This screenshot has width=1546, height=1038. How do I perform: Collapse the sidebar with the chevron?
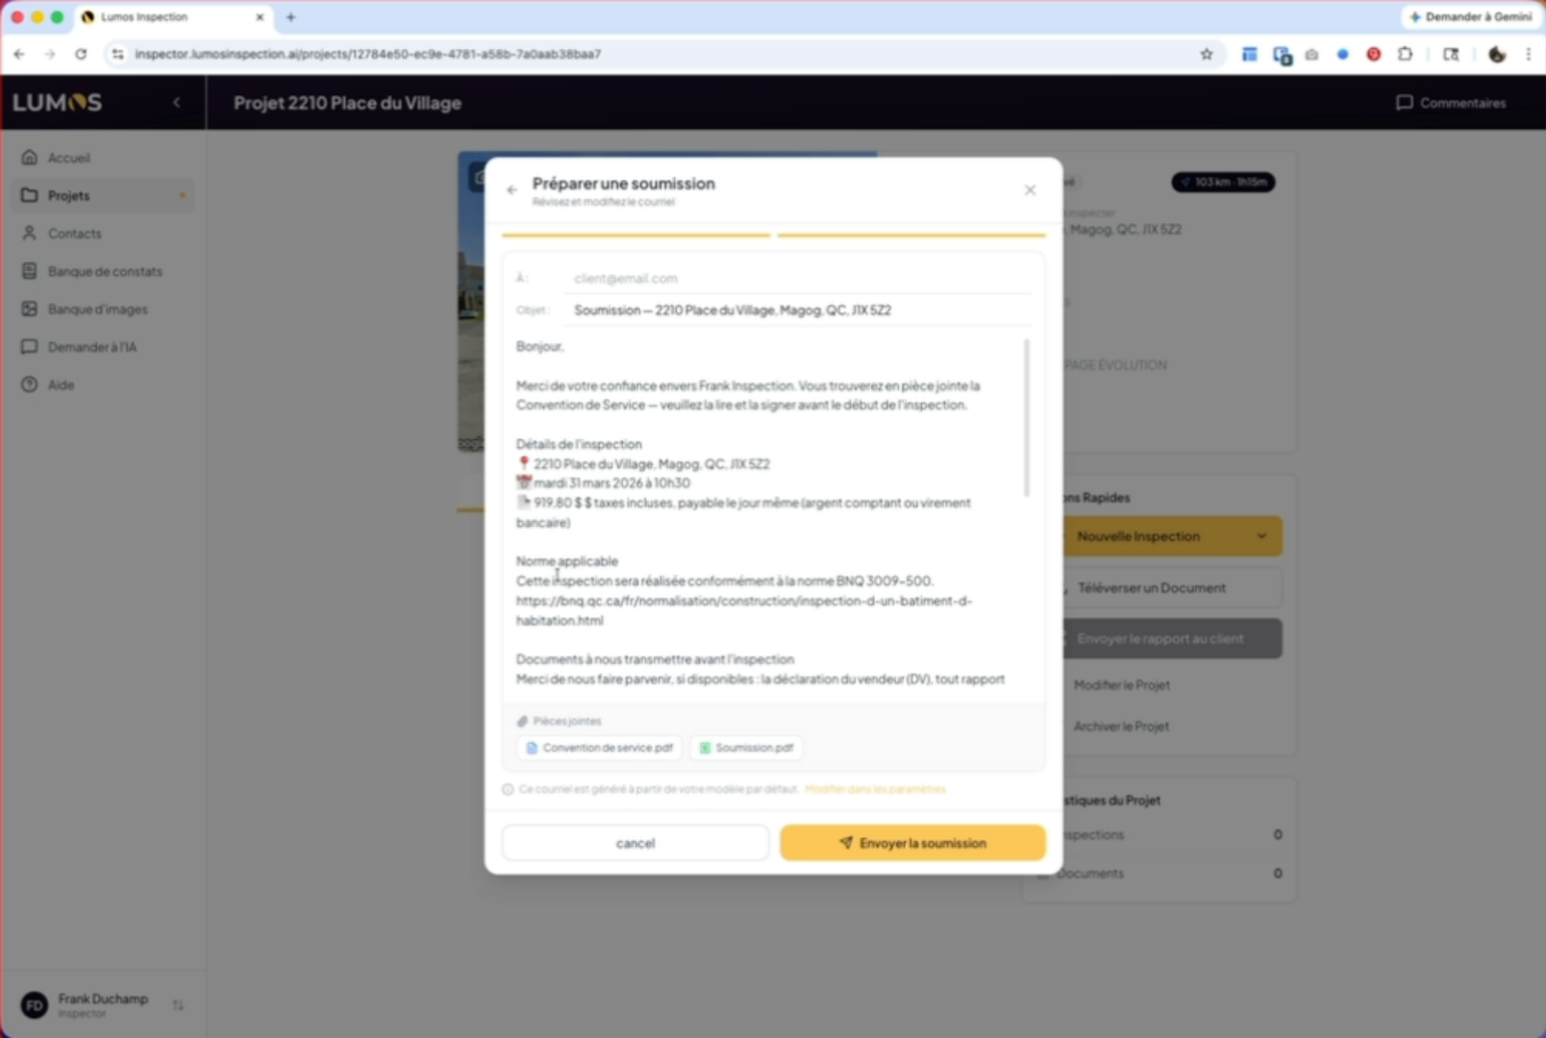(x=177, y=103)
